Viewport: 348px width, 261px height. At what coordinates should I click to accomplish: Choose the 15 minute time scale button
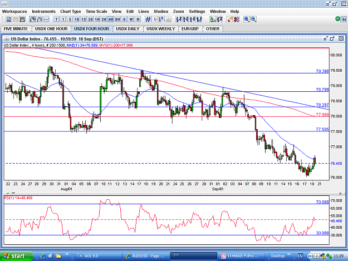pyautogui.click(x=84, y=19)
